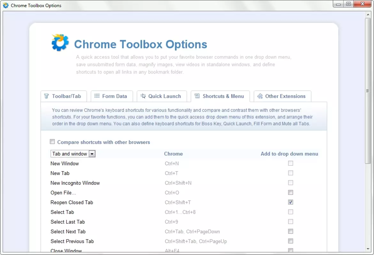This screenshot has width=374, height=255.
Task: Enable Open File... in drop down menu
Action: tap(291, 193)
